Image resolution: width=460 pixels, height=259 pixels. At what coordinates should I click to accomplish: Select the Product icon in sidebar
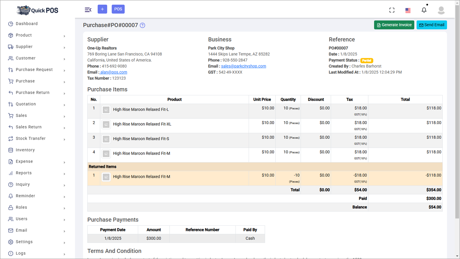point(11,35)
